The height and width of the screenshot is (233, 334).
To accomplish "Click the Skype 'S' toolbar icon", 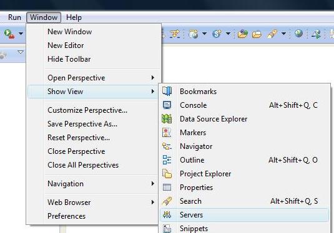I will (x=217, y=34).
